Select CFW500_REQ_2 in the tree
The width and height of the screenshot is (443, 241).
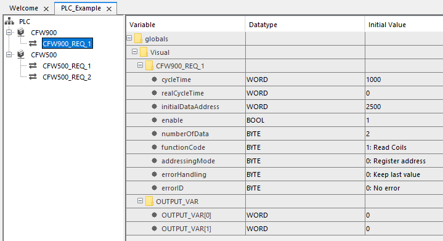pos(67,77)
